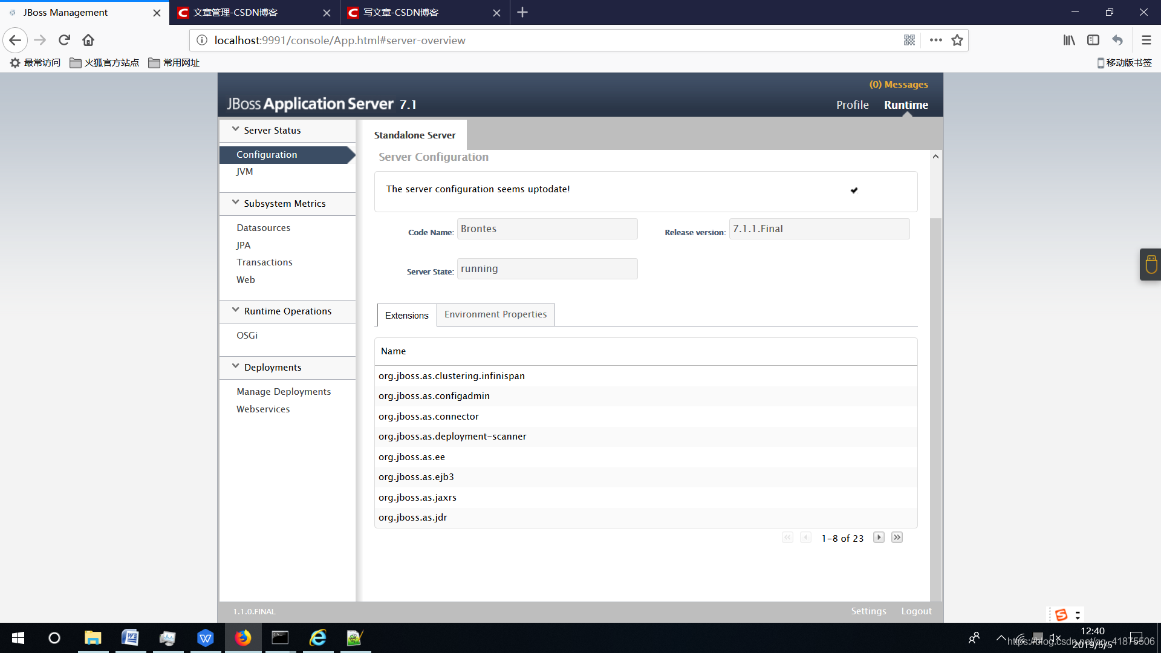Open Webservices page
This screenshot has height=653, width=1161.
[263, 409]
